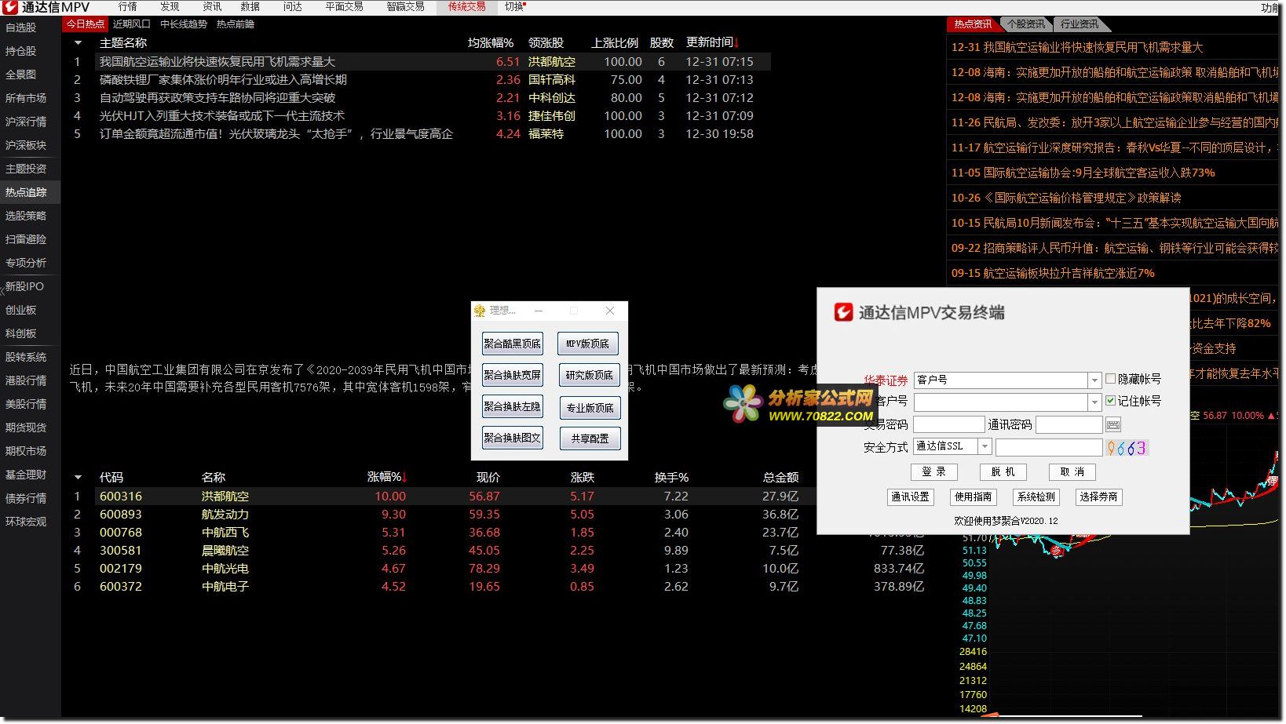Untick the 记住帐号 checkbox
This screenshot has height=724, width=1286.
[x=1110, y=401]
